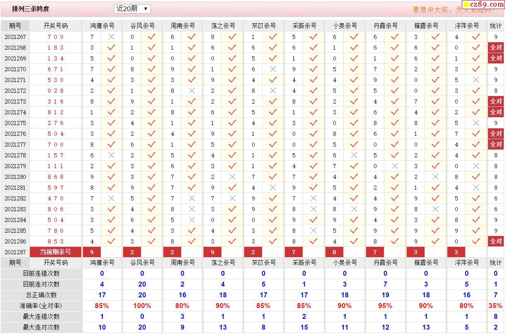The height and width of the screenshot is (335, 505).
Task: Click the X mark for 芣苡杀号 in row 2021281
Action: [x=273, y=188]
